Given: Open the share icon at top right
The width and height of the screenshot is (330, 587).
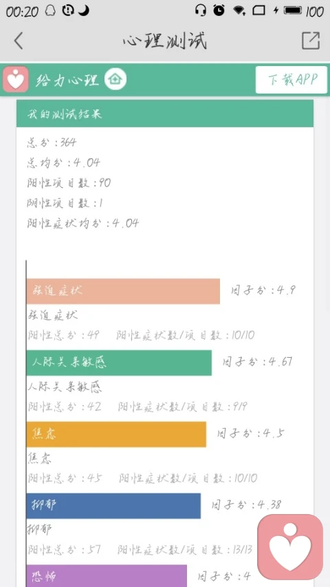Looking at the screenshot, I should tap(311, 41).
